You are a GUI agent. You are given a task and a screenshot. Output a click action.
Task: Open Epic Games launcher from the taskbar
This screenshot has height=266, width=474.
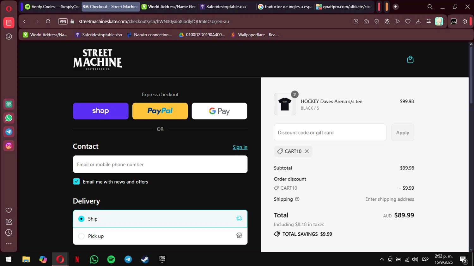(x=162, y=259)
